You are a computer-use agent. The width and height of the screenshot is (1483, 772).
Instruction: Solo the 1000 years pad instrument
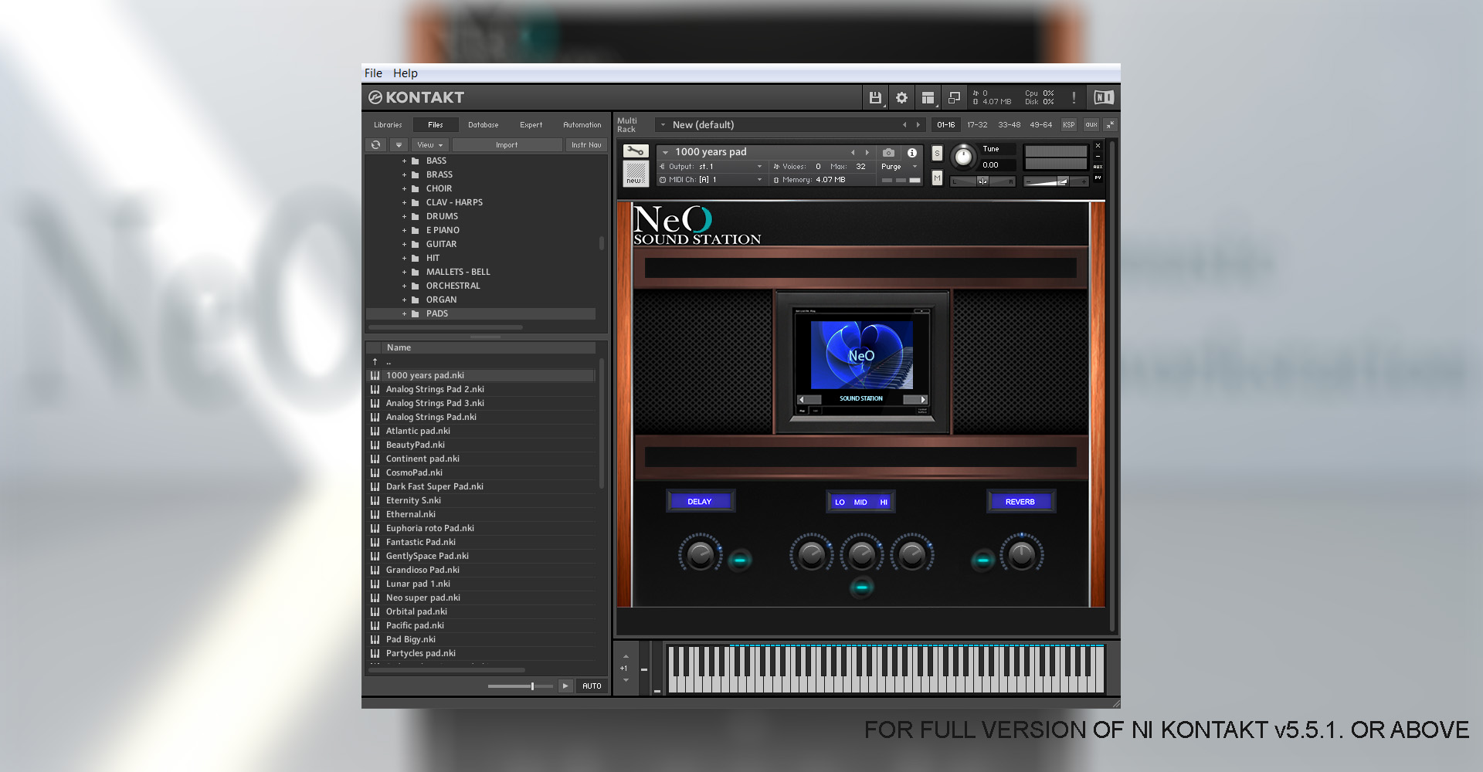[936, 154]
